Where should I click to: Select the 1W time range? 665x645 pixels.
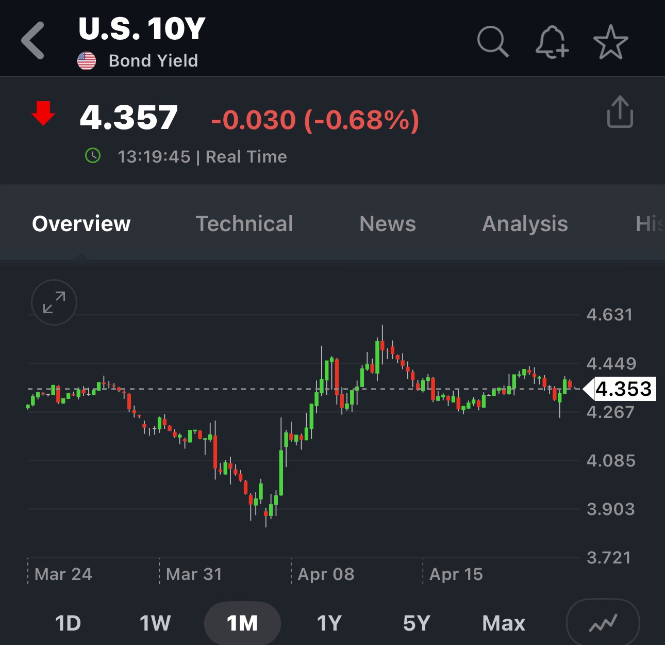[x=155, y=623]
